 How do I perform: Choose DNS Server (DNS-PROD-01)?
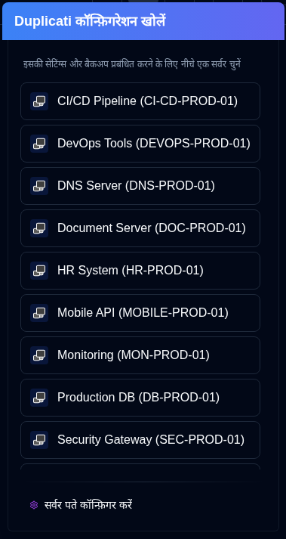tap(140, 186)
